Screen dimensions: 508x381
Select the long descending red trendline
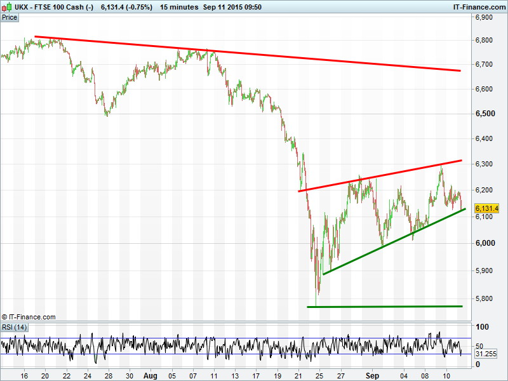click(x=248, y=53)
